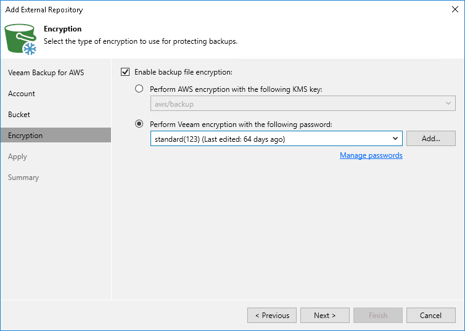
Task: Proceed with the Next button
Action: coord(325,316)
